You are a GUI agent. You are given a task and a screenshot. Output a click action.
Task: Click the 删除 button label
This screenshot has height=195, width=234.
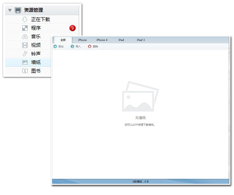point(96,46)
